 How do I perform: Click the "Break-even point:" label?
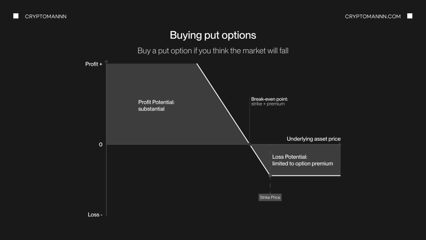pos(270,99)
